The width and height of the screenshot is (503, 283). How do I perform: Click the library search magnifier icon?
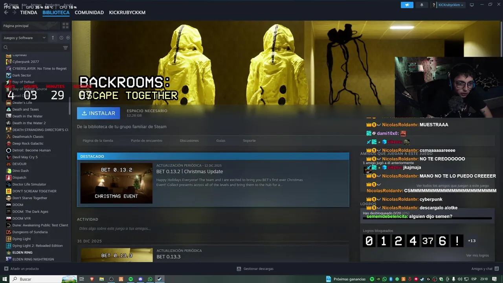click(x=6, y=48)
